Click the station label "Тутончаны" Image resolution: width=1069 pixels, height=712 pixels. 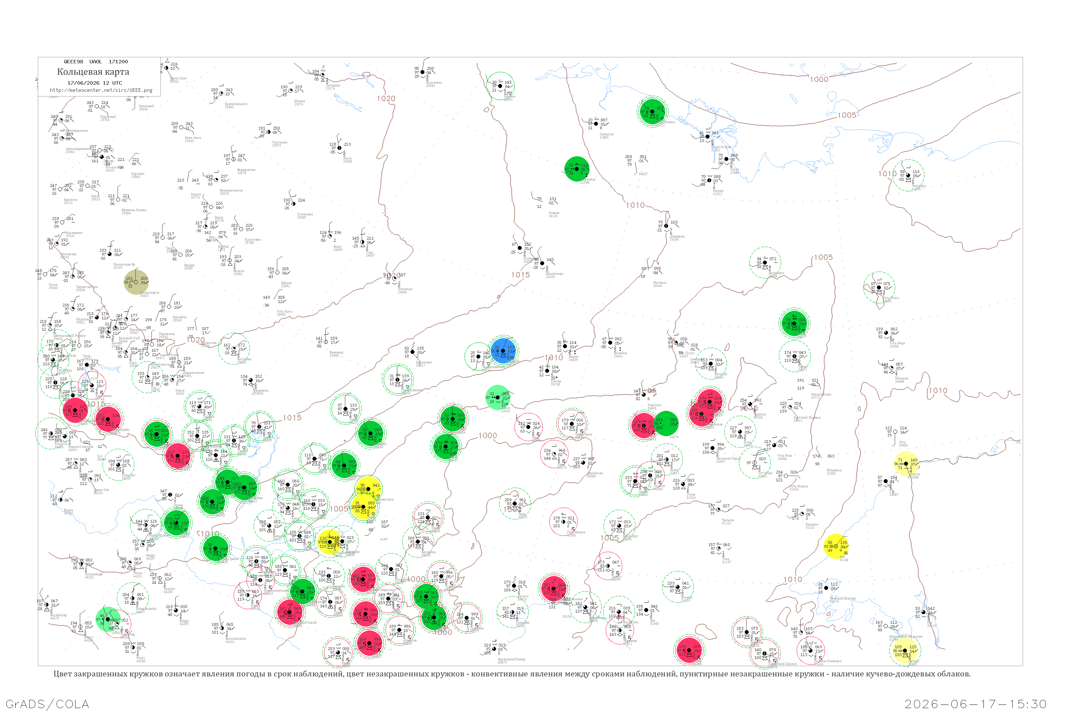305,214
